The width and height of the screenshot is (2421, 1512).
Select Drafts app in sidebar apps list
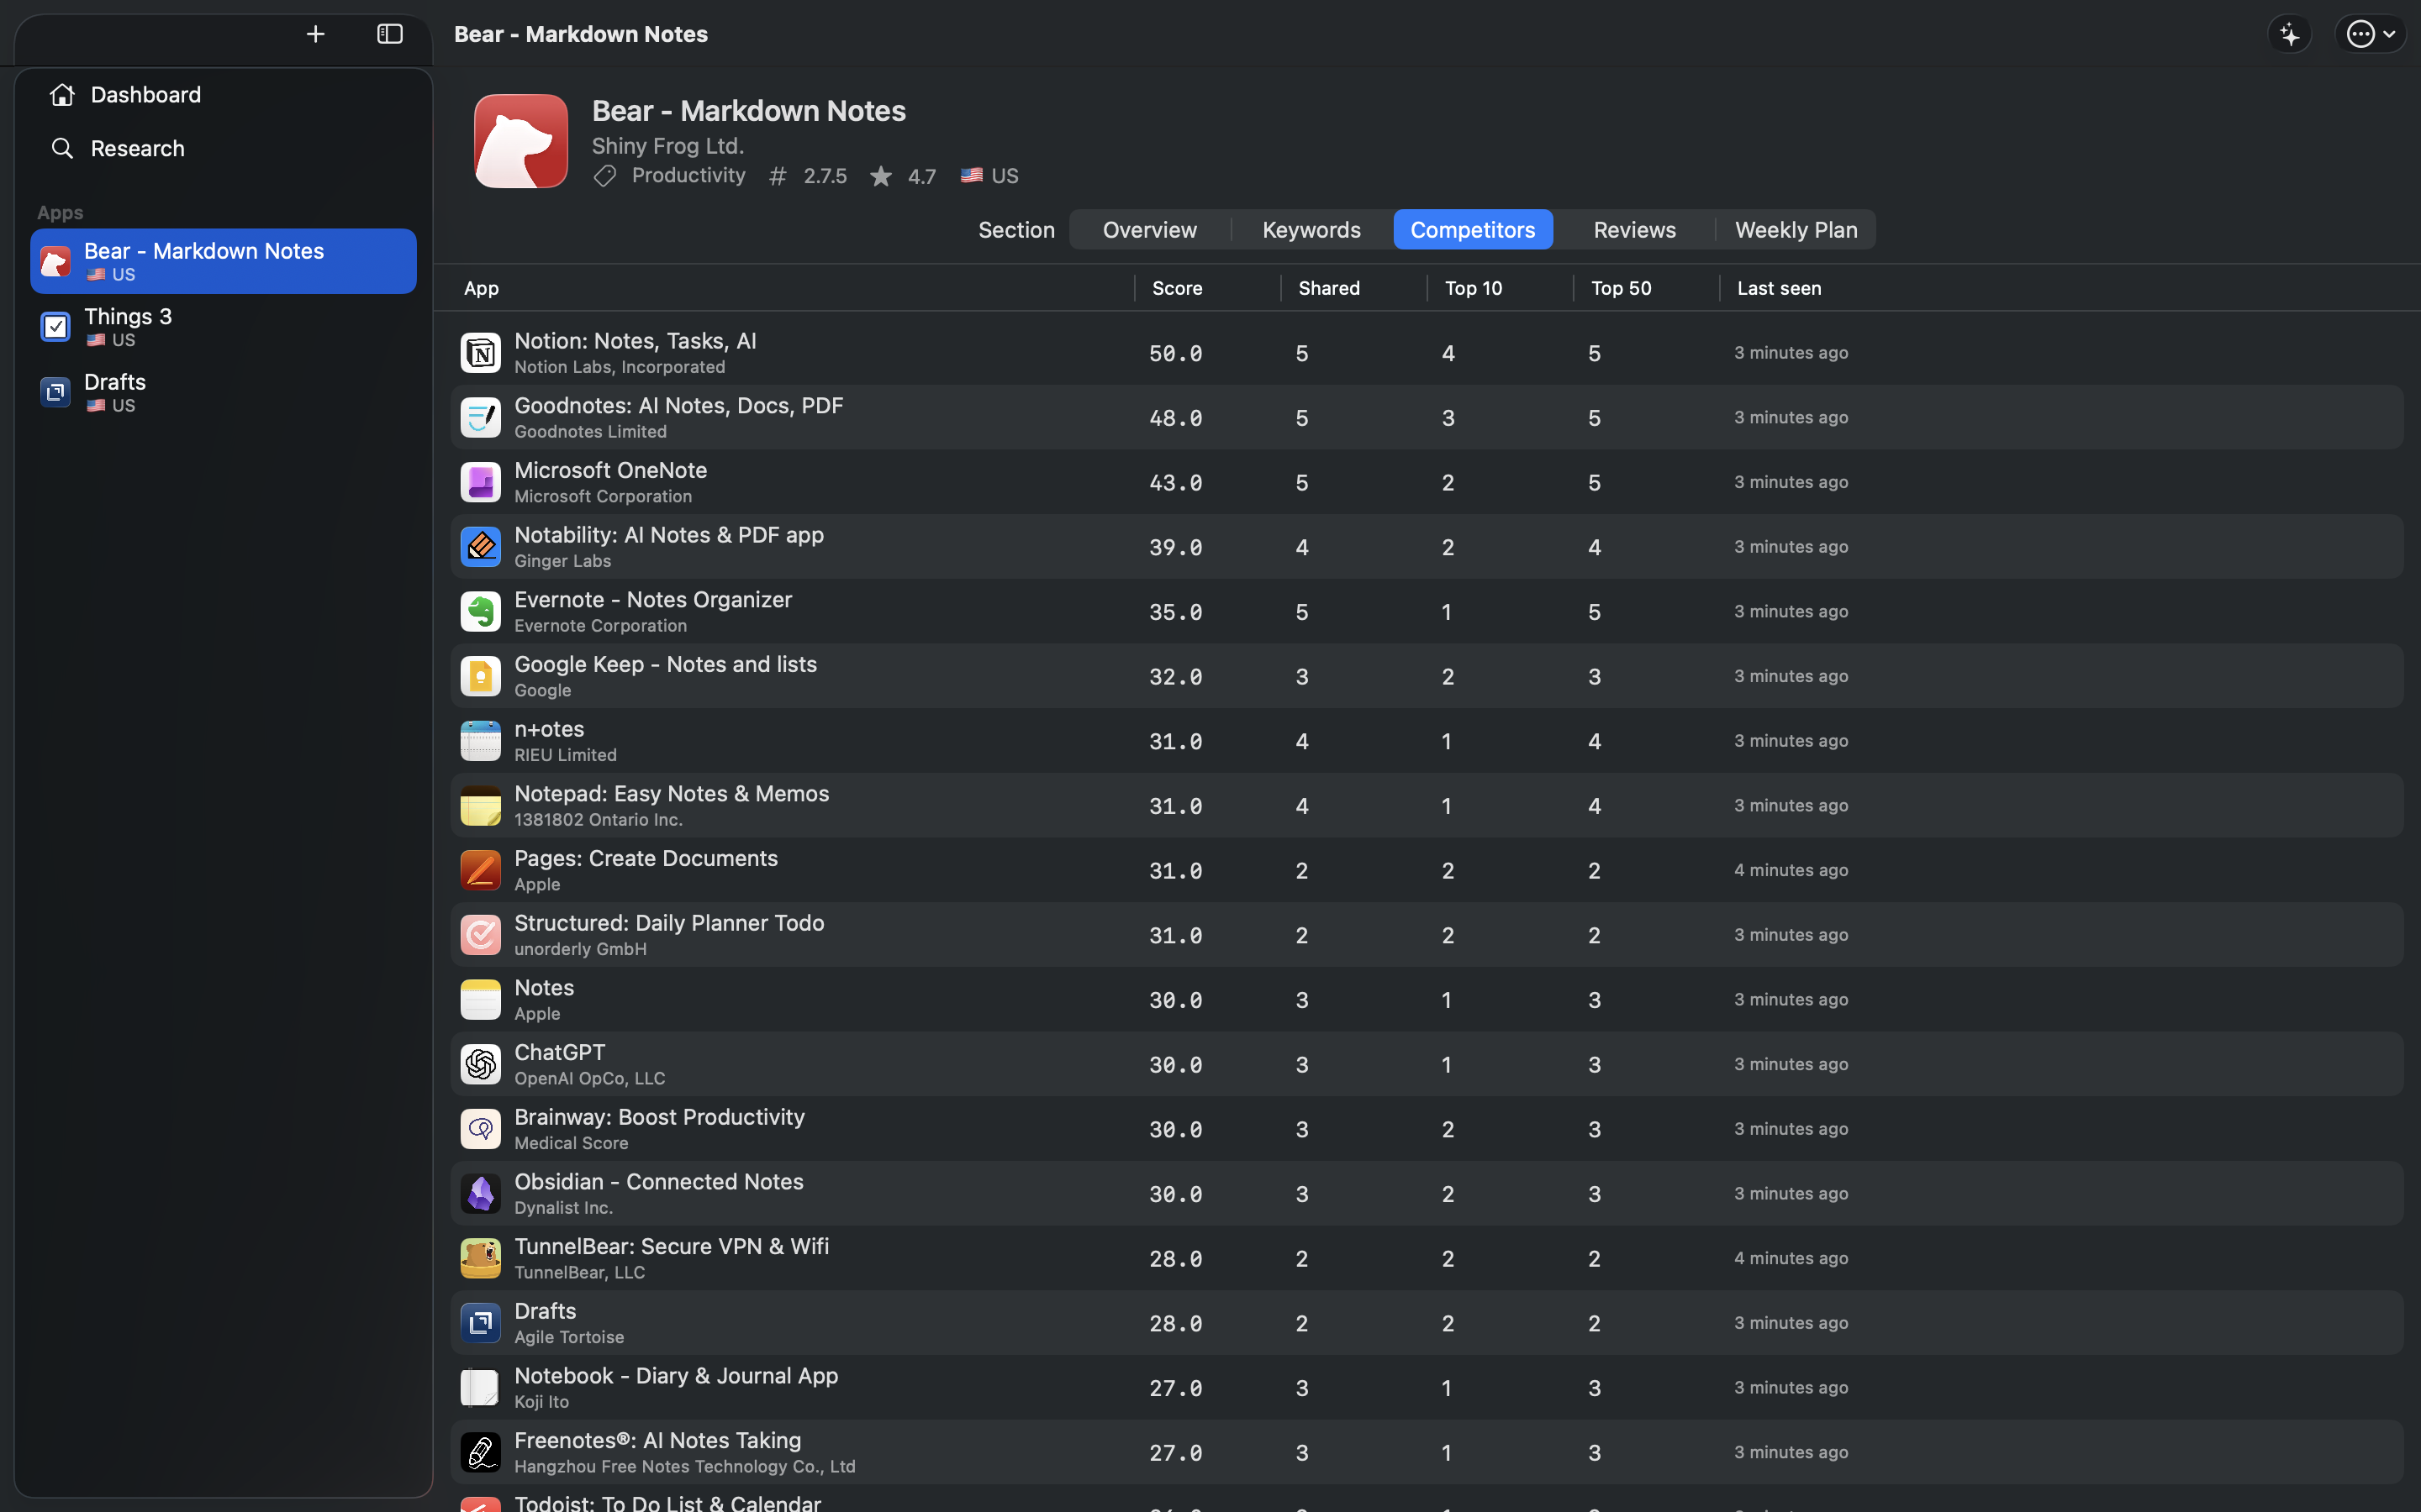[x=223, y=392]
